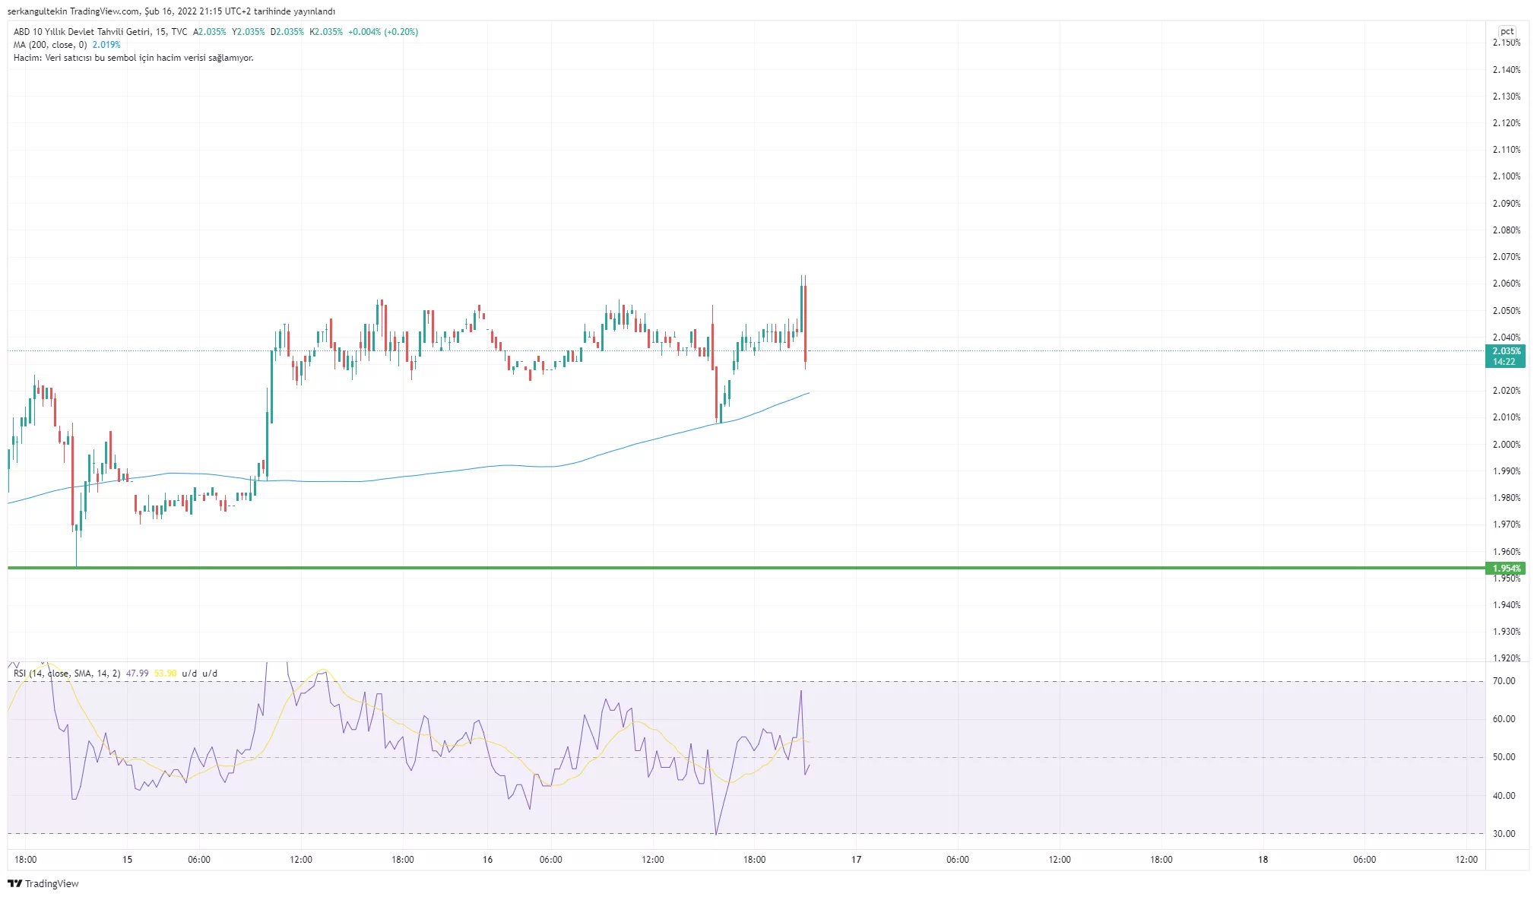This screenshot has width=1537, height=897.
Task: Click the date label 16 on the time axis
Action: point(487,860)
